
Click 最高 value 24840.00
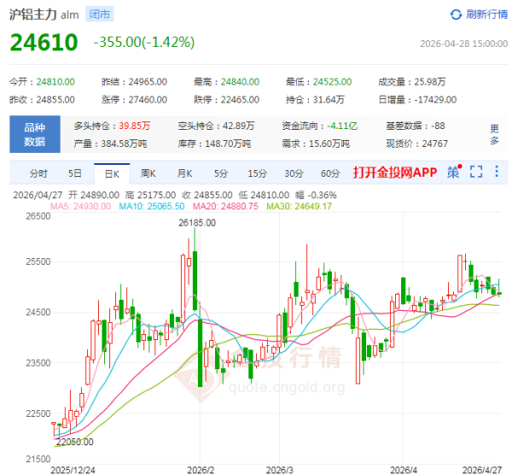[x=240, y=82]
